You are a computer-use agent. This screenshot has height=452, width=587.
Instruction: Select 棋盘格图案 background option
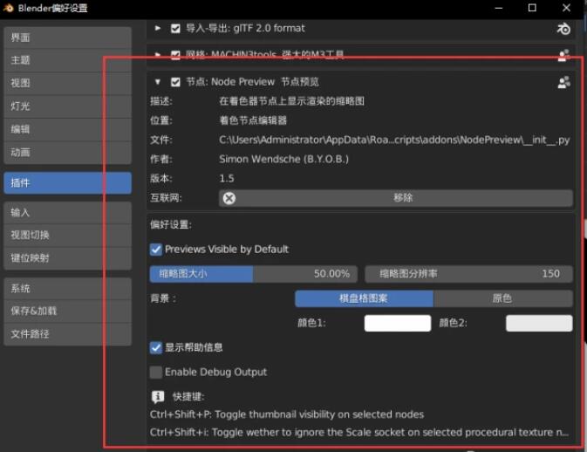pos(365,298)
